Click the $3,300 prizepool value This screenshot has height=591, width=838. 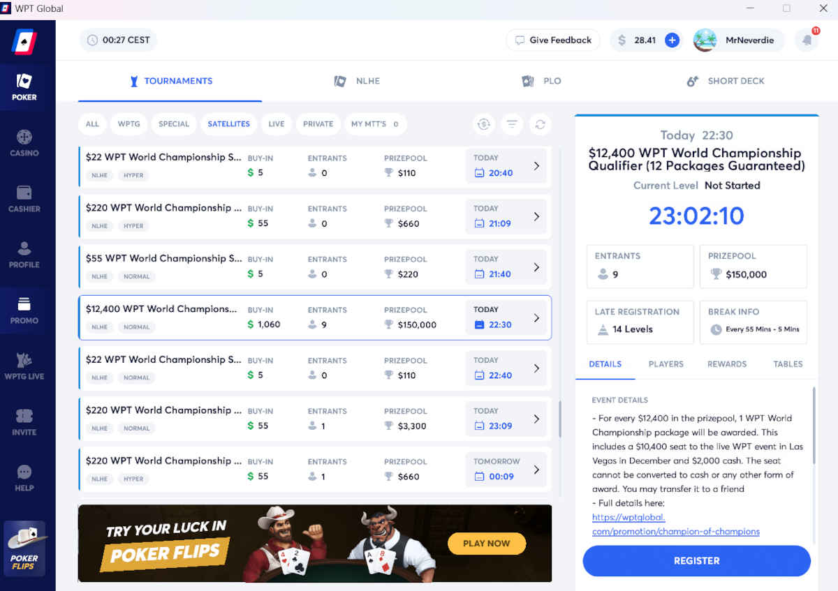pyautogui.click(x=412, y=426)
